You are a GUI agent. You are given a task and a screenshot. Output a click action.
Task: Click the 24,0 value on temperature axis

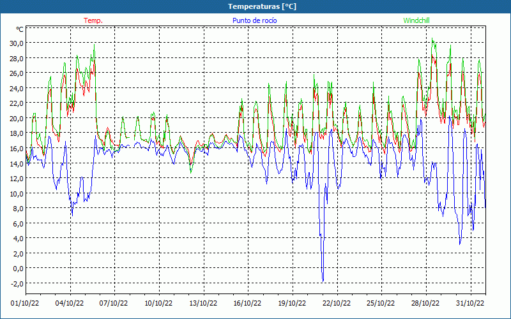(17, 89)
